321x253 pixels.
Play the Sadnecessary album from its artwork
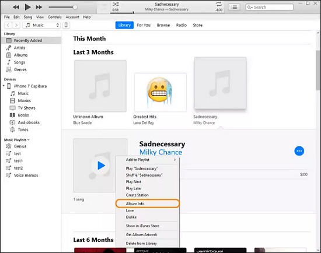(x=102, y=165)
